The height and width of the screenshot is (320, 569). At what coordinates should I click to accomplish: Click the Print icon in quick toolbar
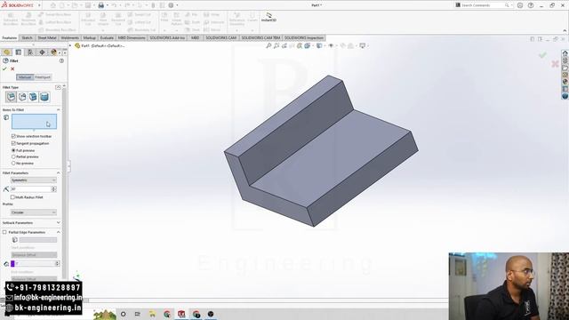[x=101, y=5]
